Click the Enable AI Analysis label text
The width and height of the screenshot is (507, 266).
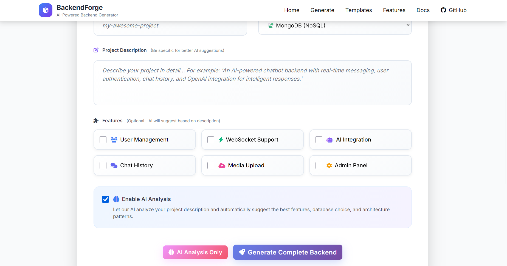pos(147,199)
